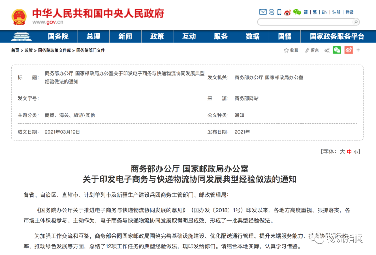The image size is (376, 255).
Task: Click the 发布日期 value 2021年
Action: [x=242, y=132]
